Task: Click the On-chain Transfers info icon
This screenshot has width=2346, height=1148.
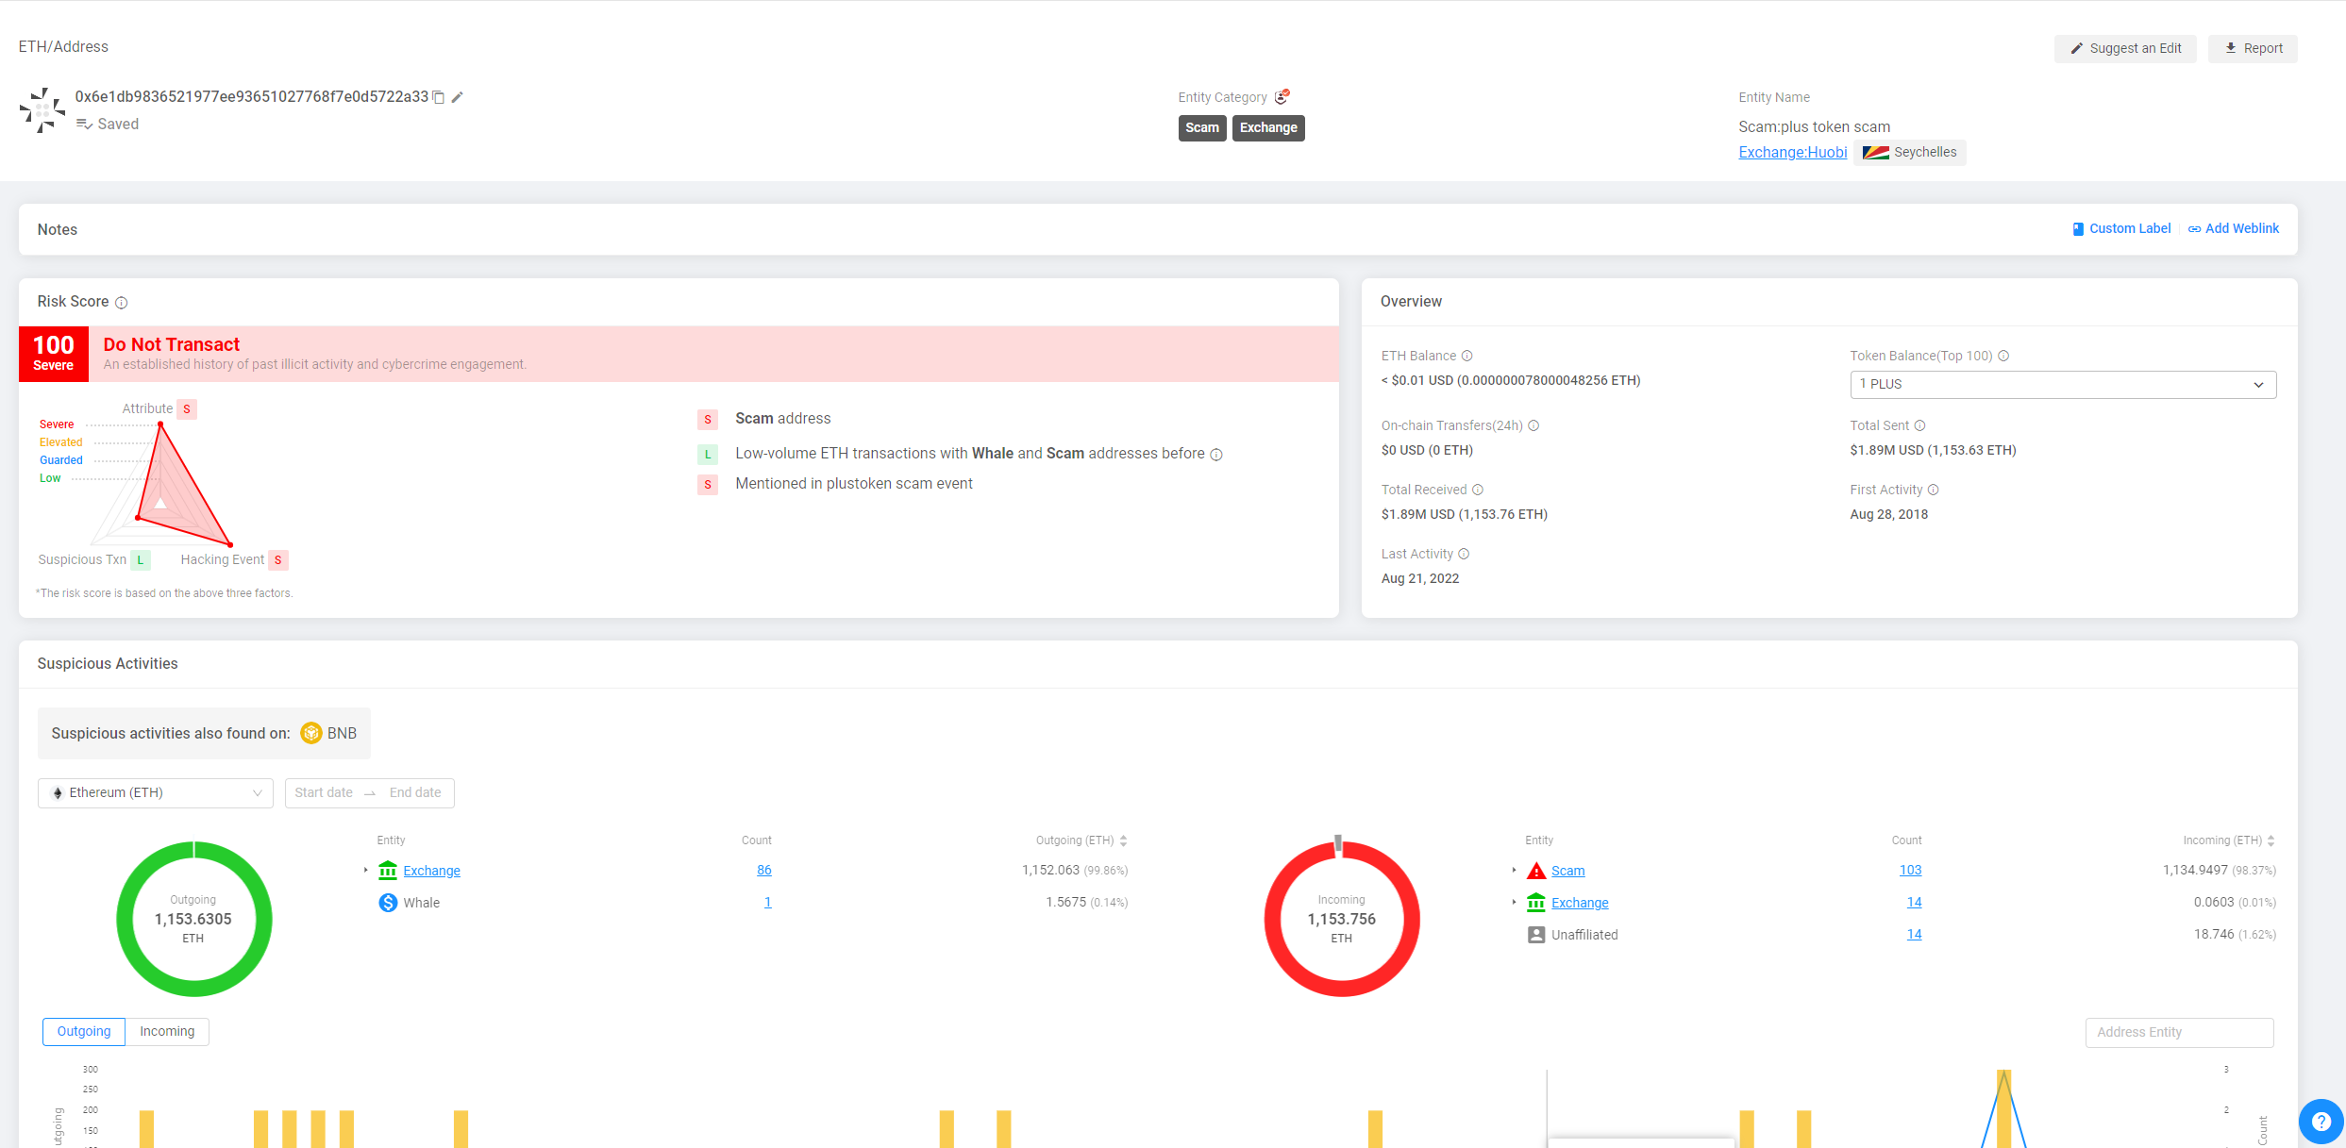Action: (x=1533, y=425)
